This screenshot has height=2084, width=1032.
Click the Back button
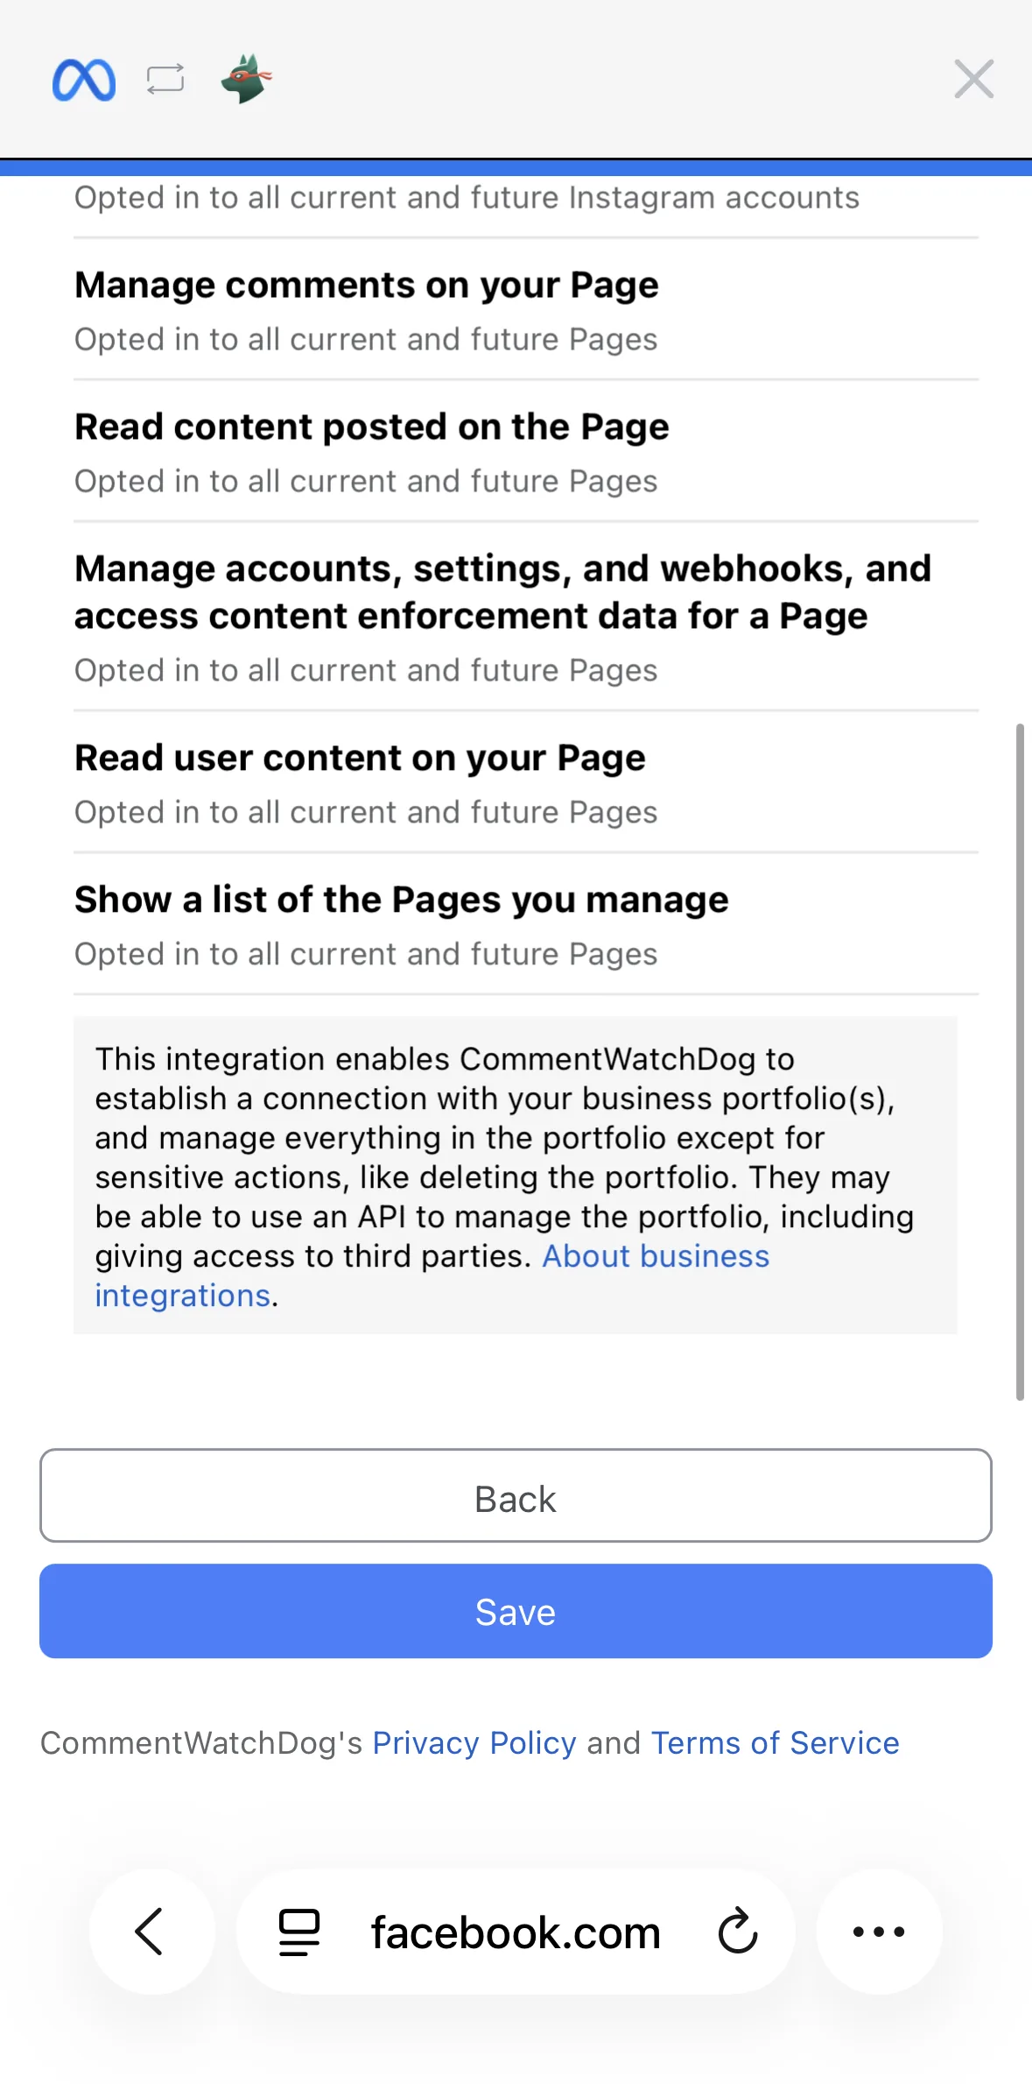point(516,1495)
